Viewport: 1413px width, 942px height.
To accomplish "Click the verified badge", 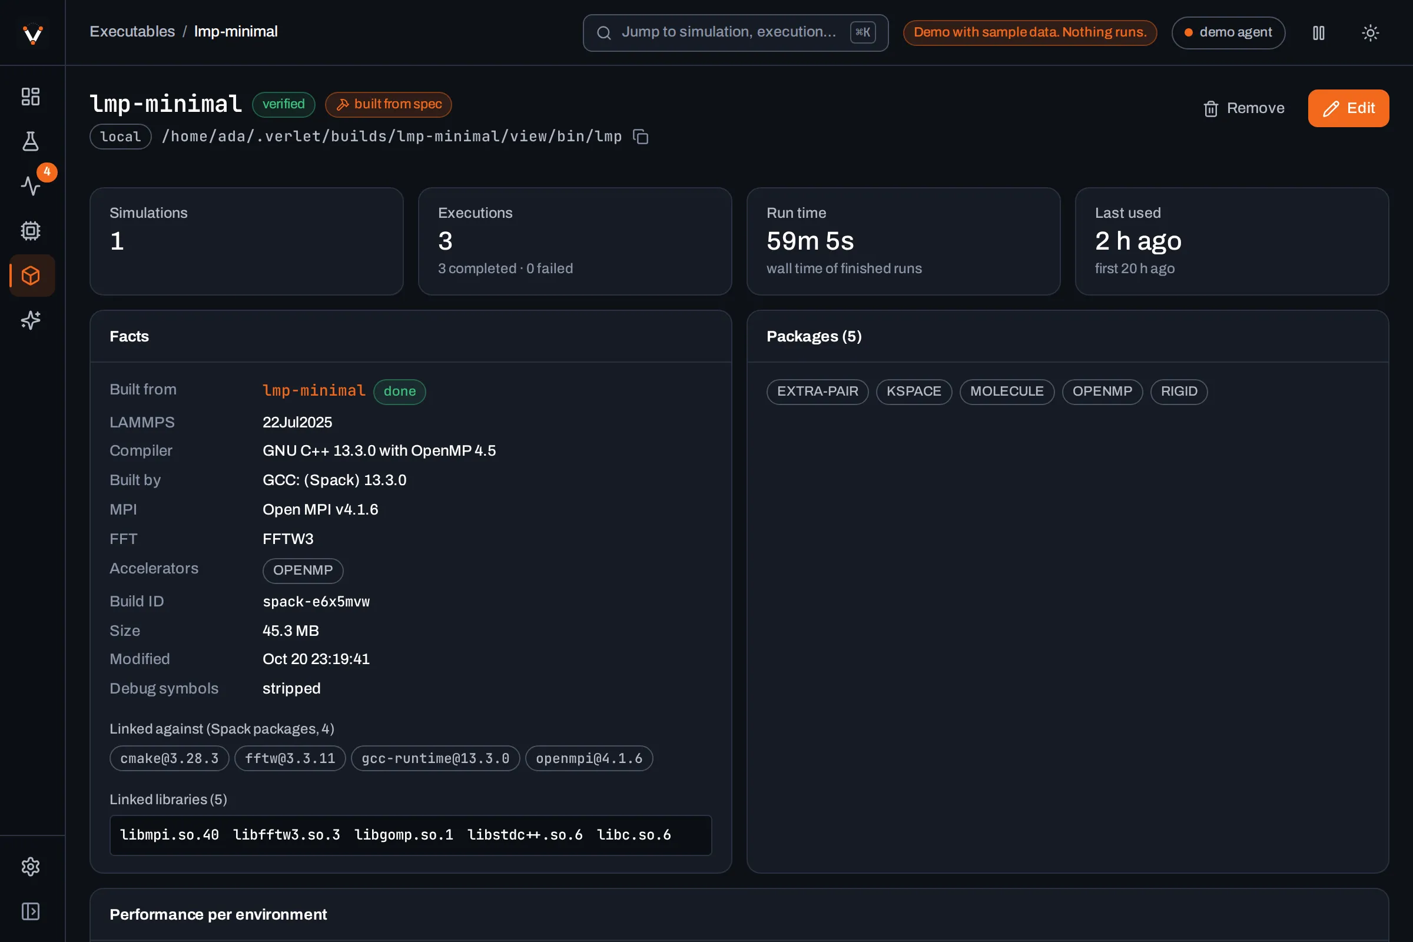I will coord(284,104).
